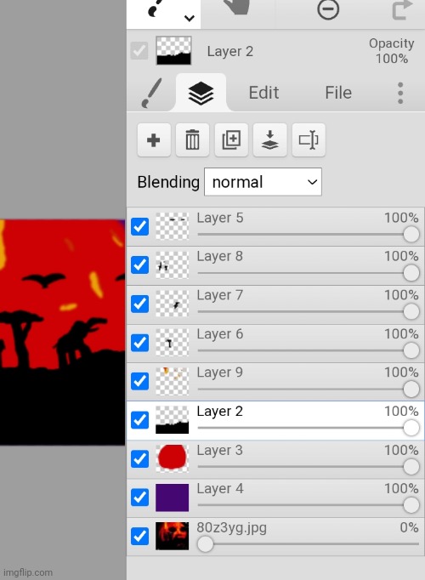425x580 pixels.
Task: Select the Layer 9 row
Action: point(275,381)
